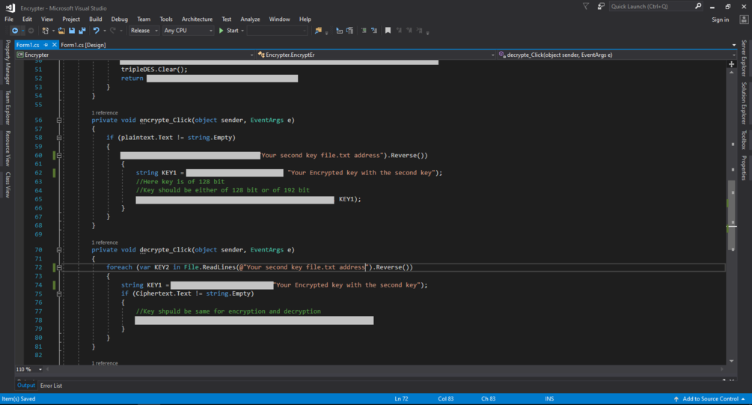The image size is (752, 405).
Task: Open the Any CPU platform dropdown
Action: coord(188,31)
